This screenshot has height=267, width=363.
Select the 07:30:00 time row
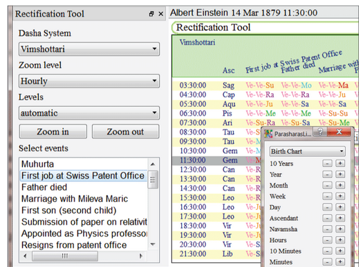(265, 123)
